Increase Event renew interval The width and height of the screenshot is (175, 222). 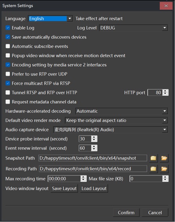click(94, 146)
